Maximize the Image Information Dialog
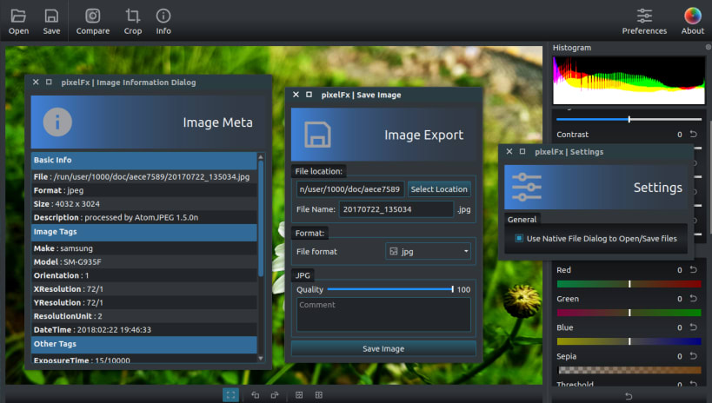This screenshot has width=712, height=403. tap(49, 83)
